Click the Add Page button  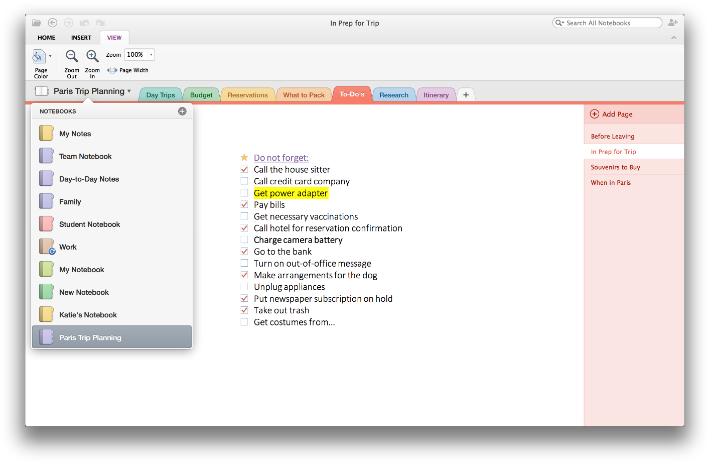pyautogui.click(x=611, y=114)
